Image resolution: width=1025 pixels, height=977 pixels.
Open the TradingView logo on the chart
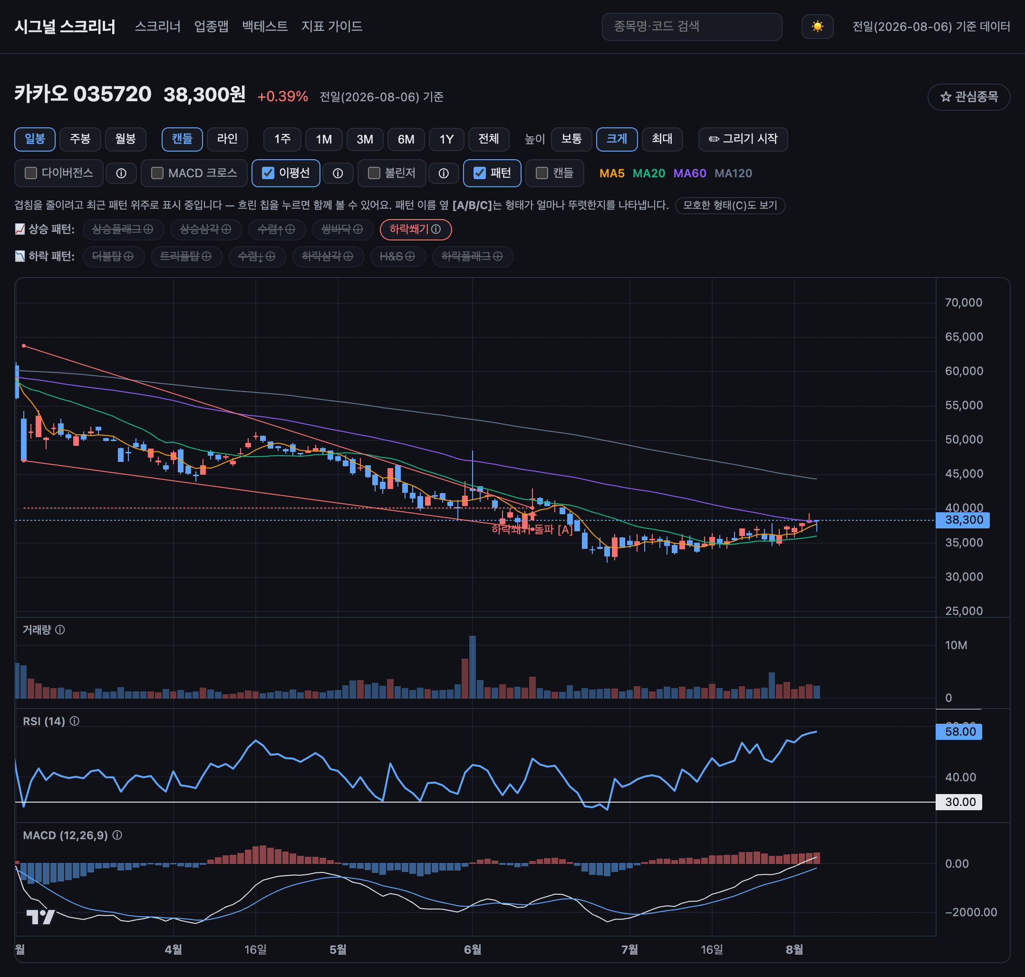[x=40, y=917]
